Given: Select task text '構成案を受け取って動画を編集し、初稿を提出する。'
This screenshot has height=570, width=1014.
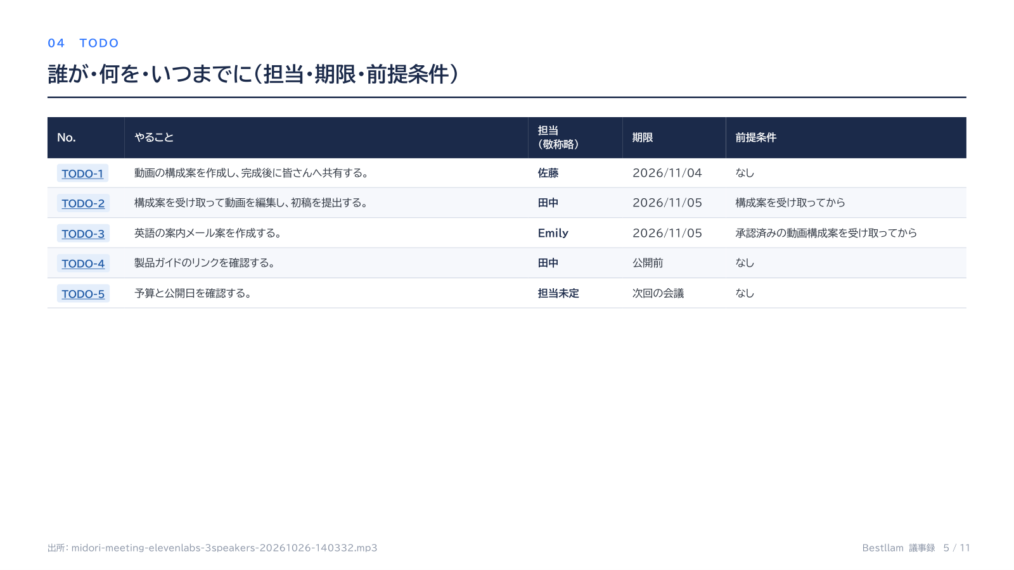Looking at the screenshot, I should [x=252, y=203].
